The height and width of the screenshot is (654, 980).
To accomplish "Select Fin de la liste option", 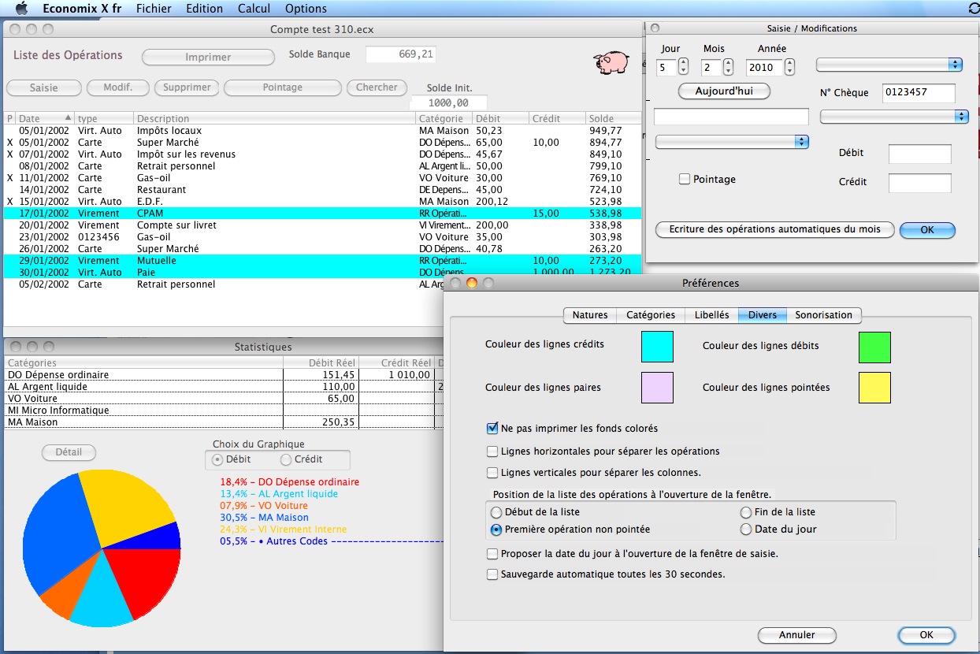I will click(746, 512).
